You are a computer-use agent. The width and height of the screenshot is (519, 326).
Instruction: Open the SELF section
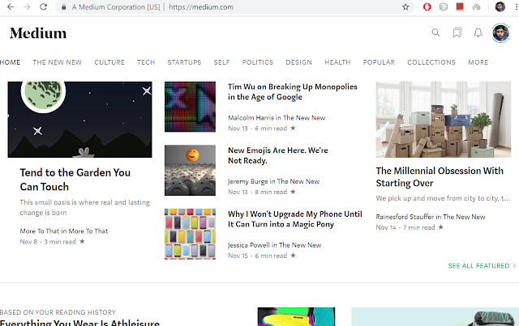[221, 62]
